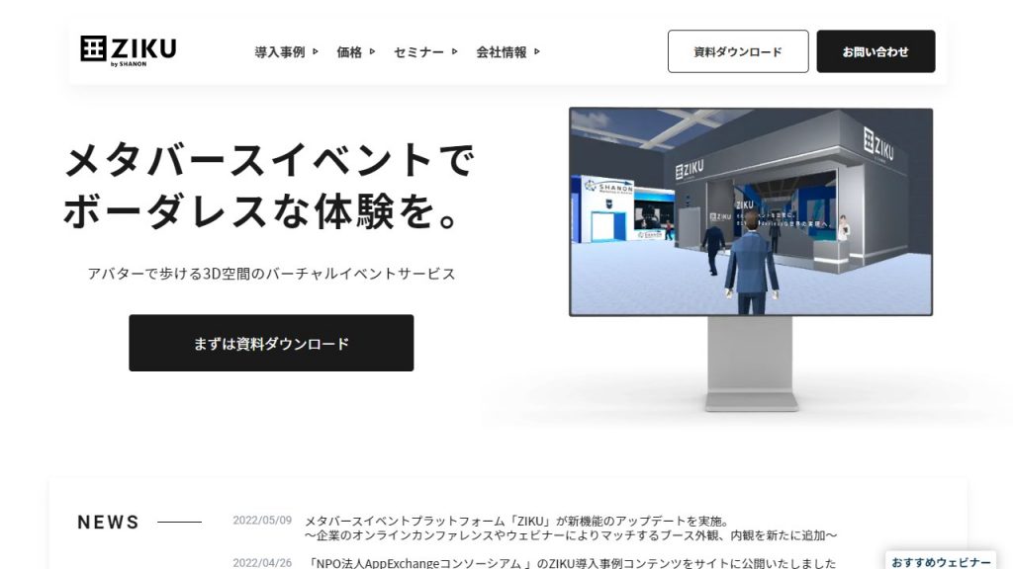The image size is (1013, 569).
Task: Open the 2022/05/09 ZIKU update news article
Action: click(x=571, y=528)
